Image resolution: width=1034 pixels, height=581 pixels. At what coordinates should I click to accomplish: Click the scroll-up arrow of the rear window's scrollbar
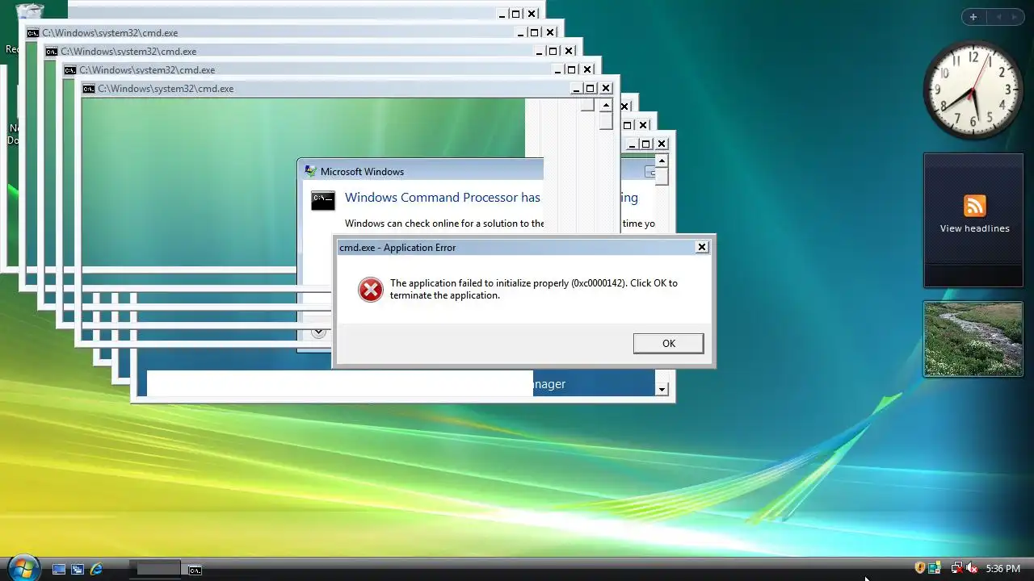(x=662, y=160)
